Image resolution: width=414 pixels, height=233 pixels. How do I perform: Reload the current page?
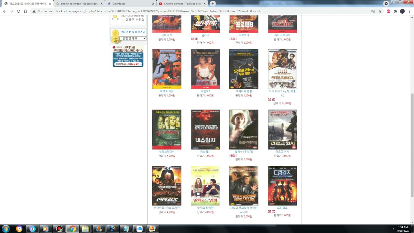(x=18, y=11)
